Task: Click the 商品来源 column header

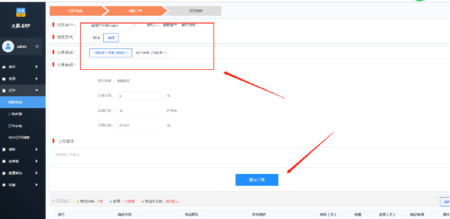Action: point(417,214)
